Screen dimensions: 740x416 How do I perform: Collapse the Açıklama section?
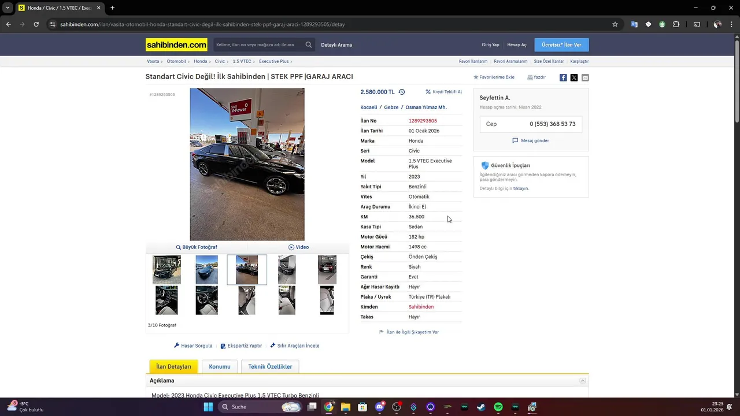tap(583, 381)
